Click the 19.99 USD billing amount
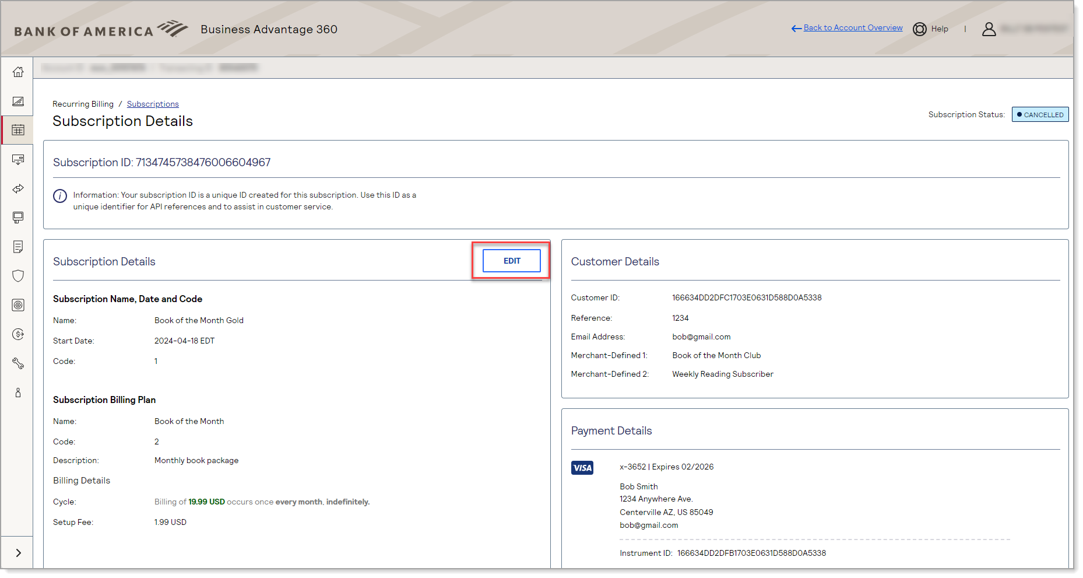 [206, 502]
